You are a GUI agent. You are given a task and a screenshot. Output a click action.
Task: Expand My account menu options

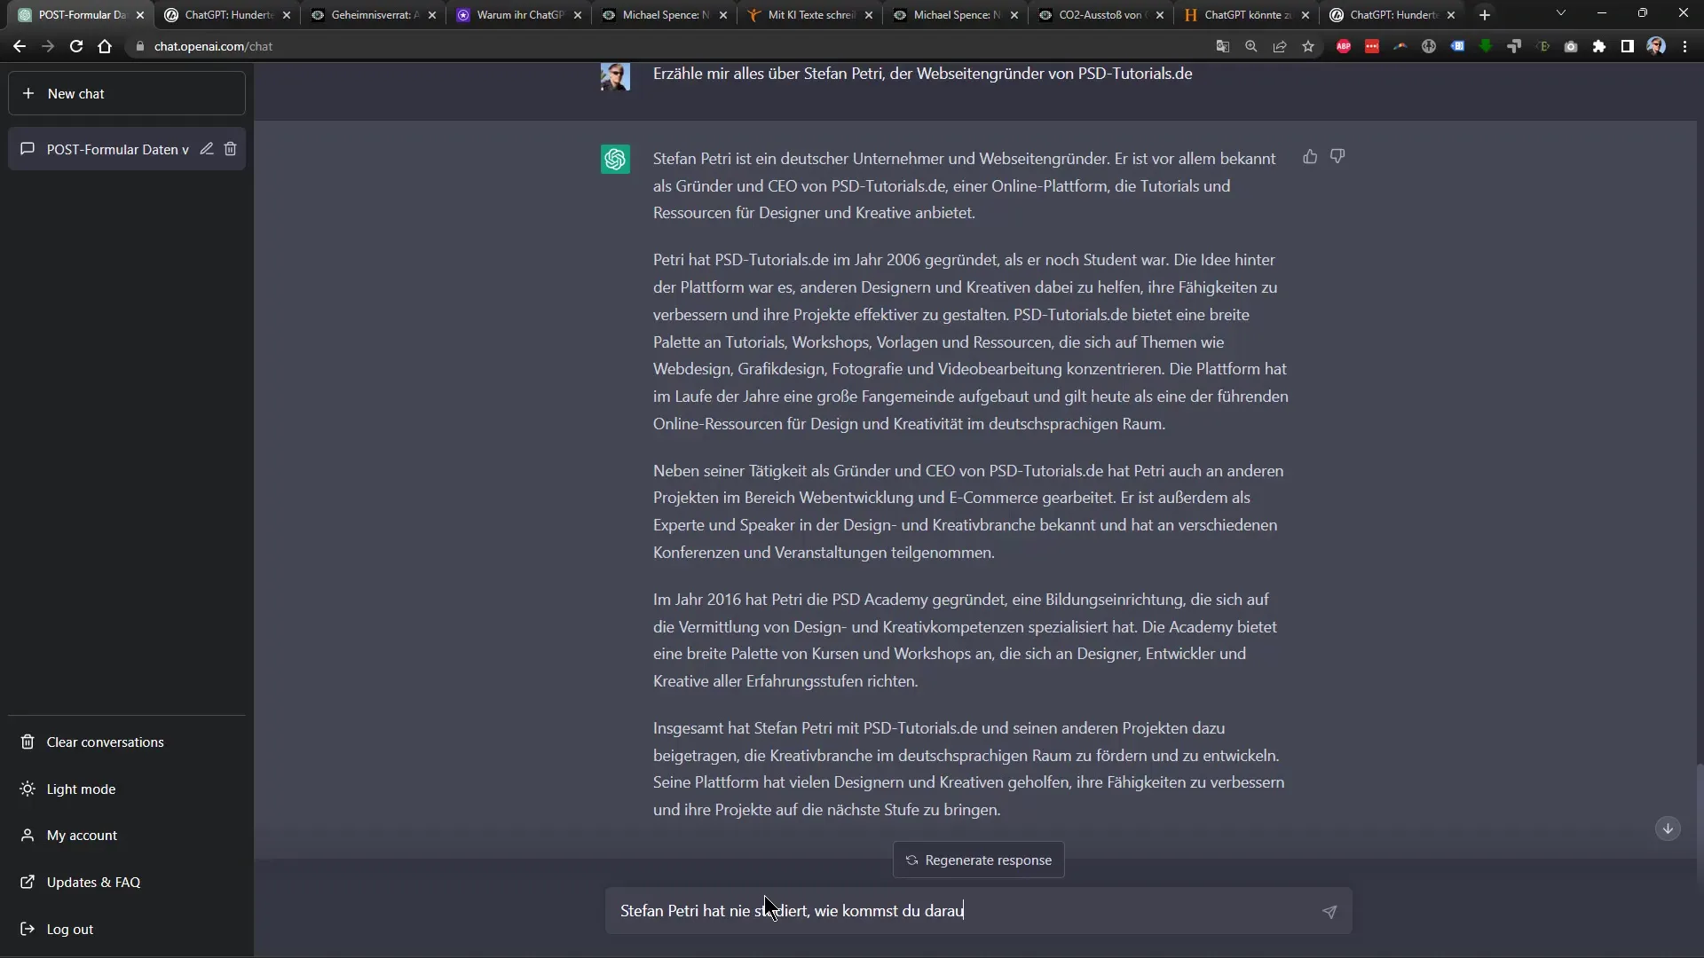81,834
